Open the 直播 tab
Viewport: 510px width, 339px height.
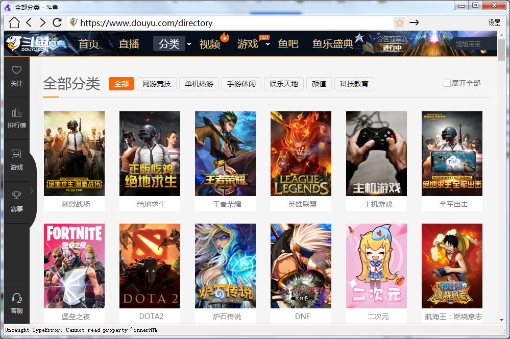pos(129,43)
